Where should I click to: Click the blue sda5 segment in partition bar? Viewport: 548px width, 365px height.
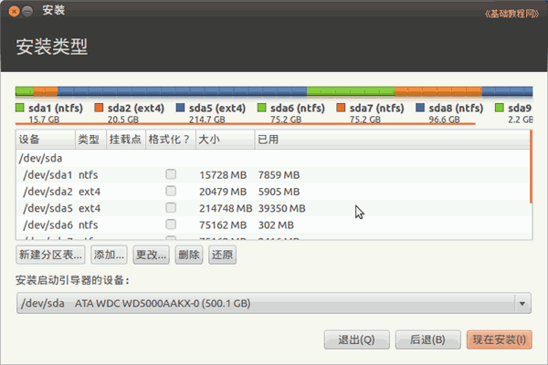[182, 91]
